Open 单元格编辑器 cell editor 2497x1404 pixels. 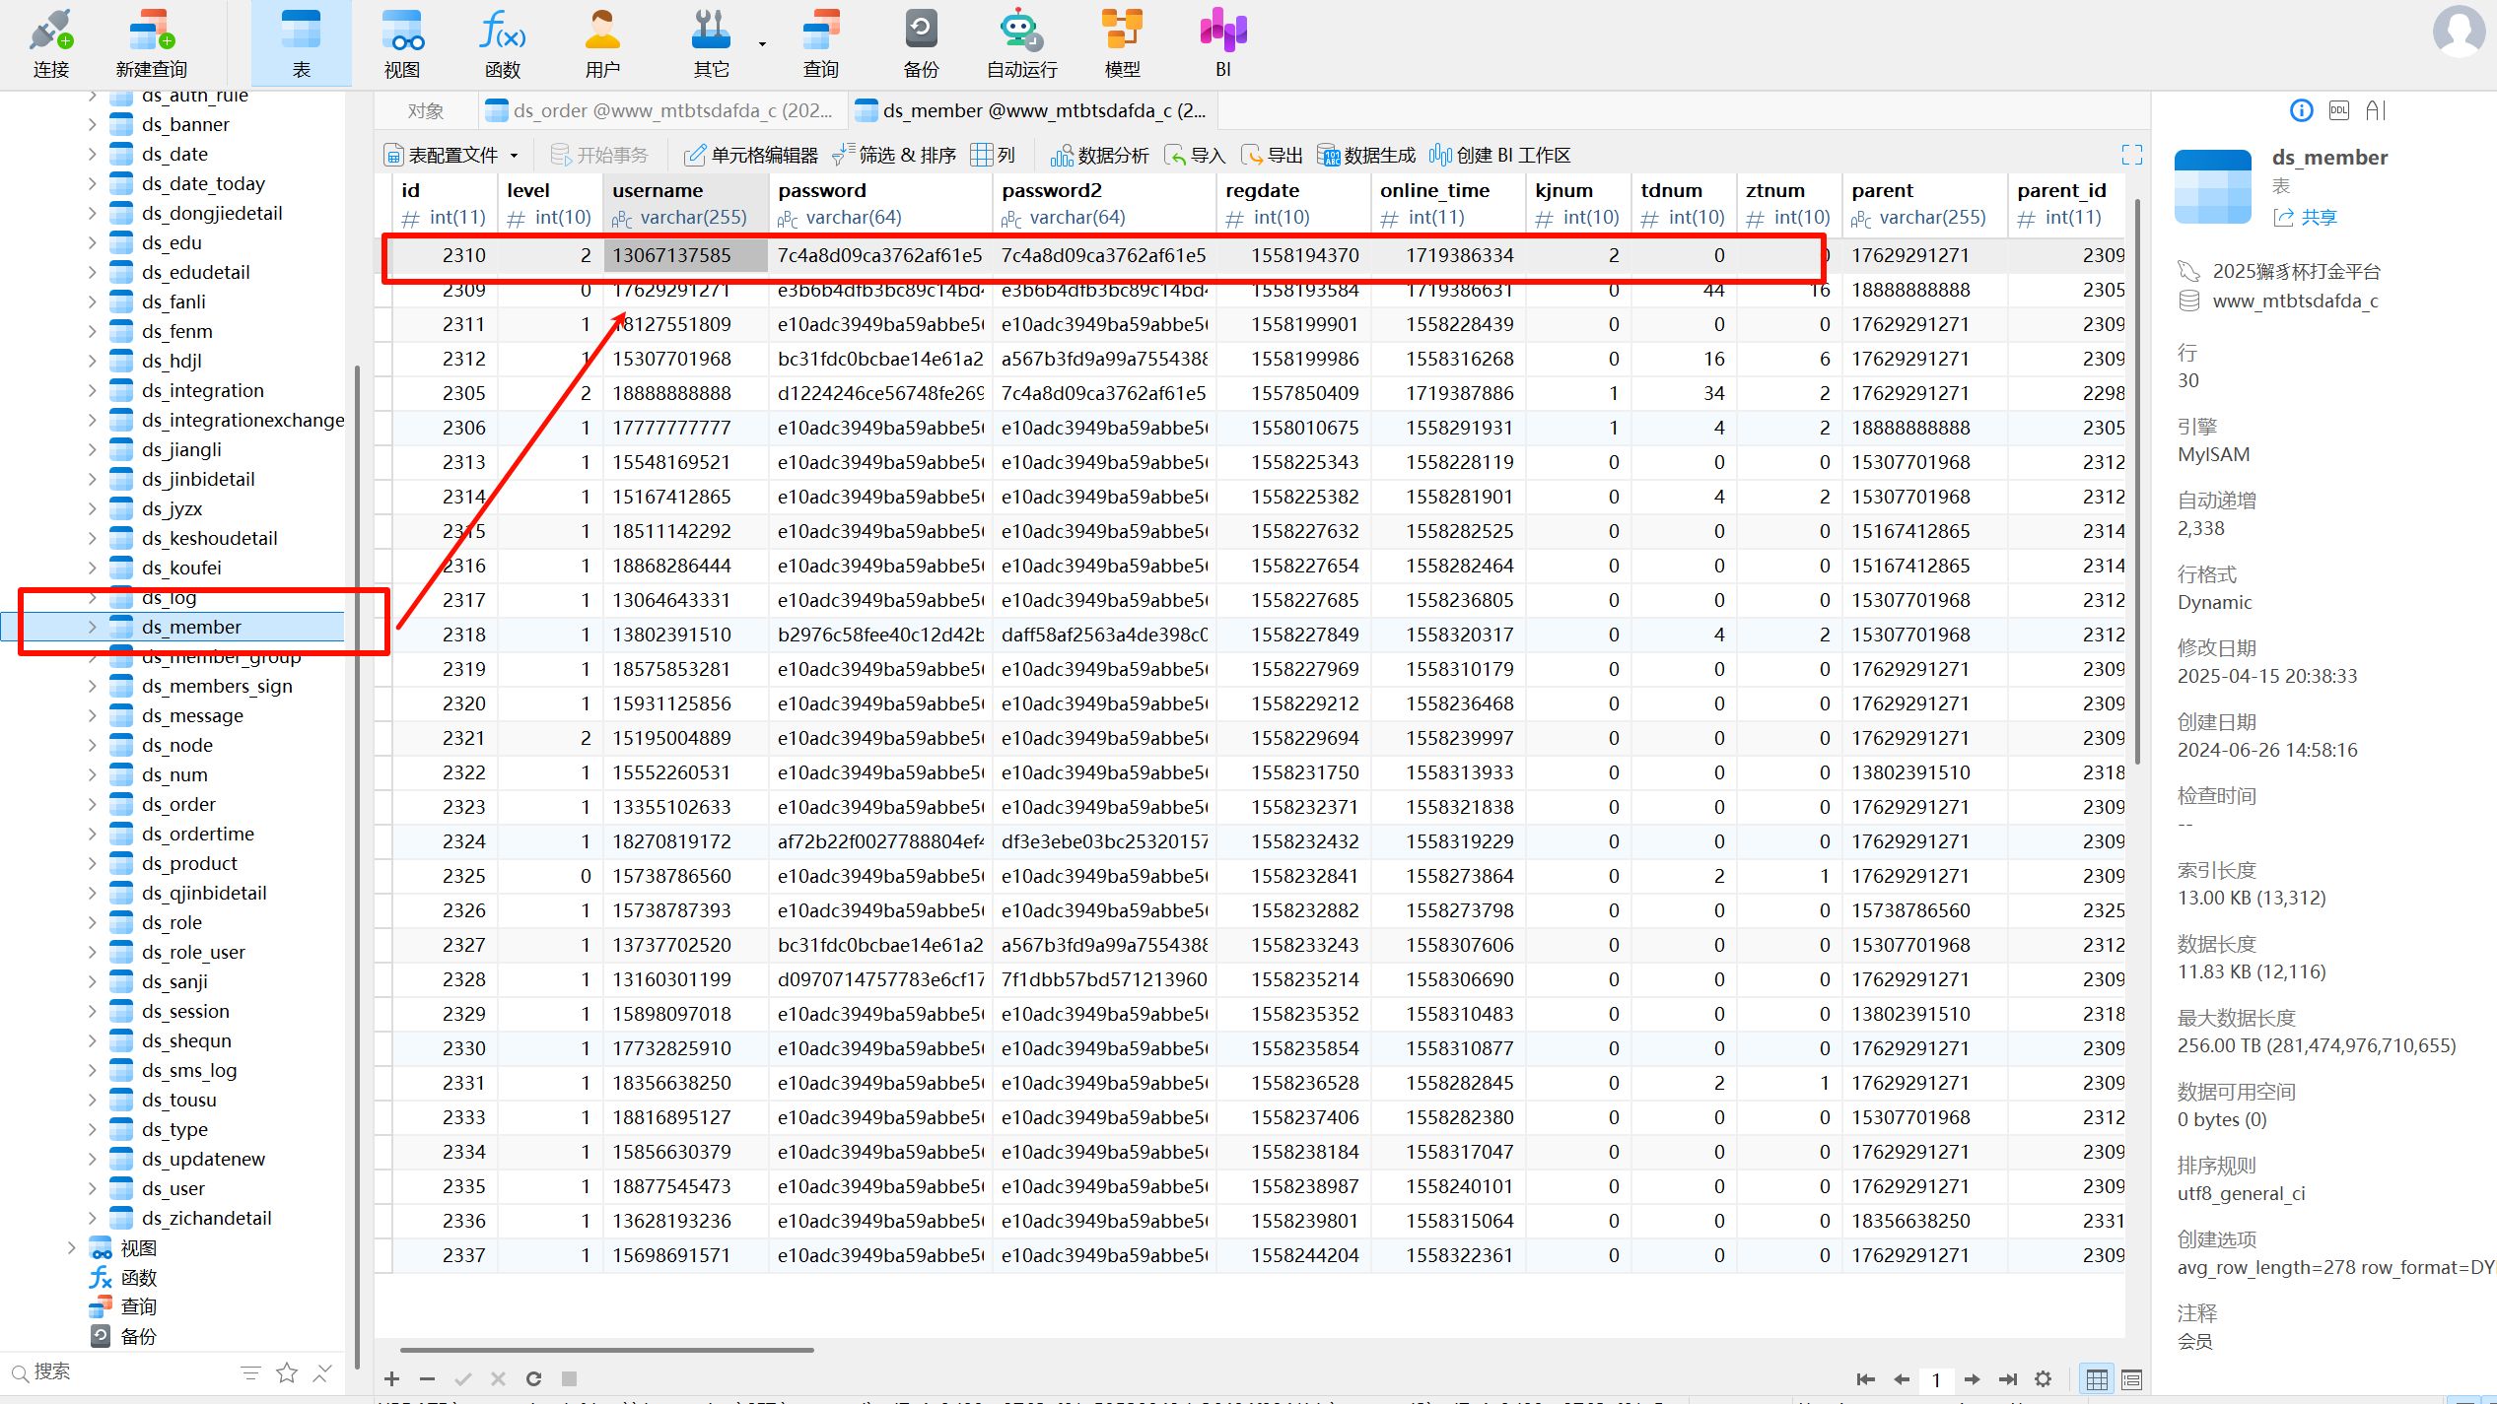751,155
